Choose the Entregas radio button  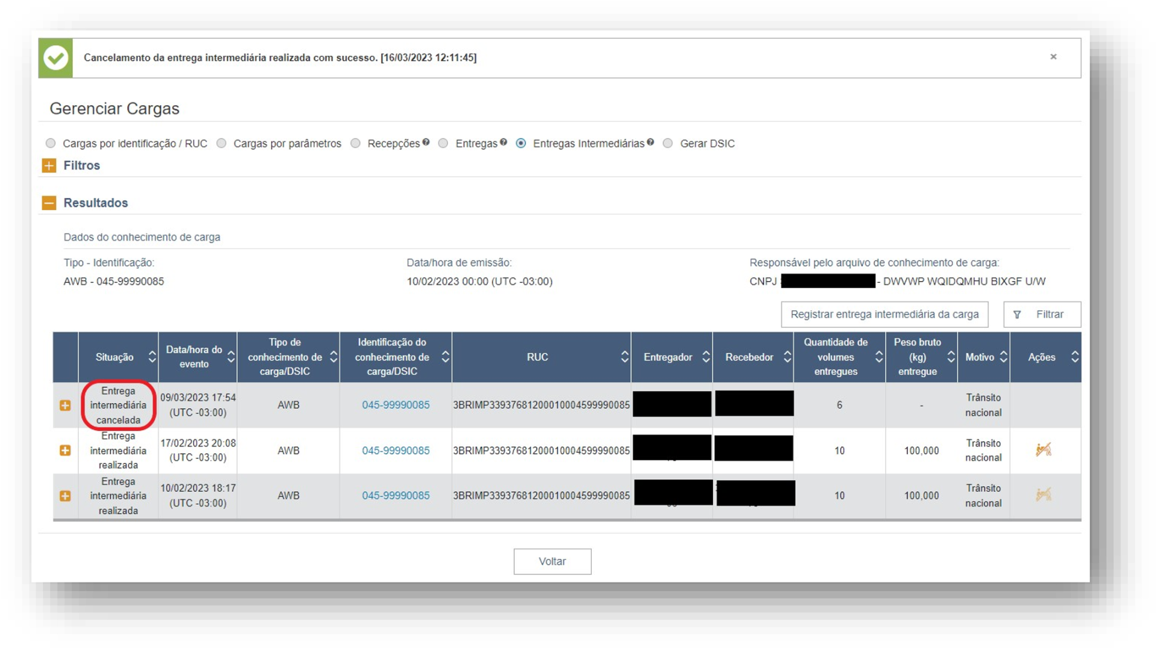click(x=443, y=143)
